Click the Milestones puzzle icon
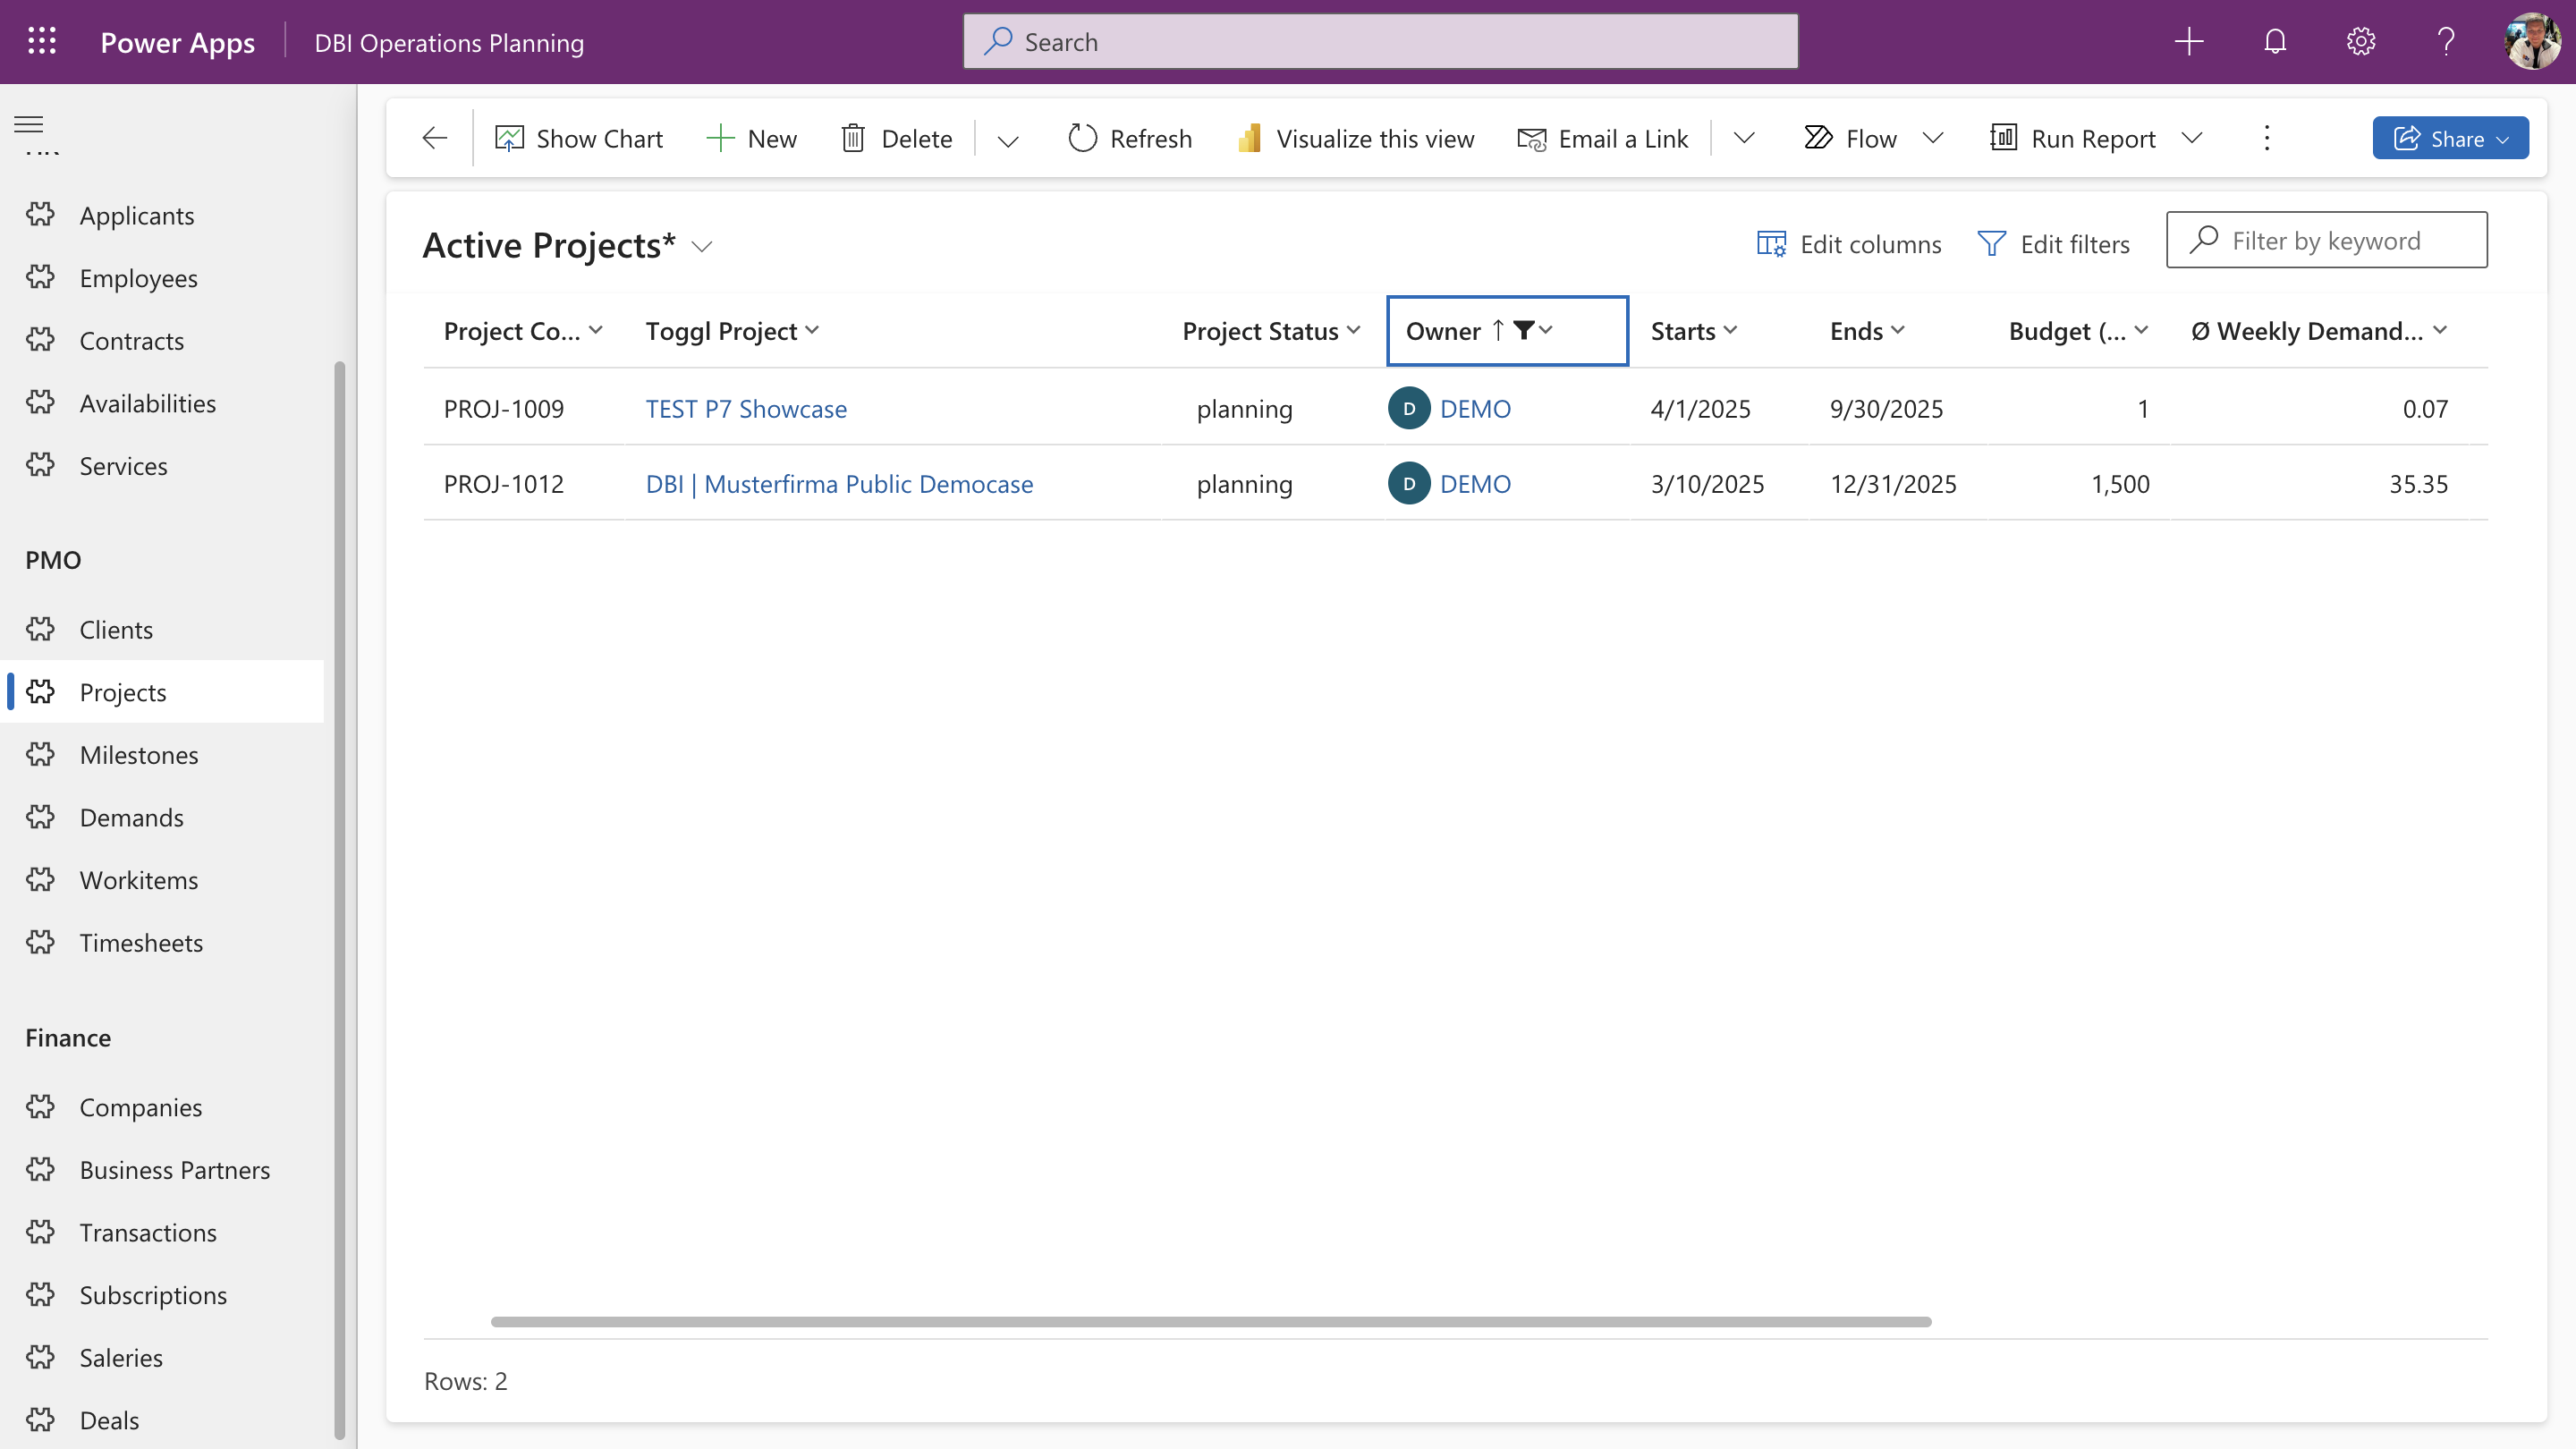Viewport: 2576px width, 1449px height. (41, 755)
